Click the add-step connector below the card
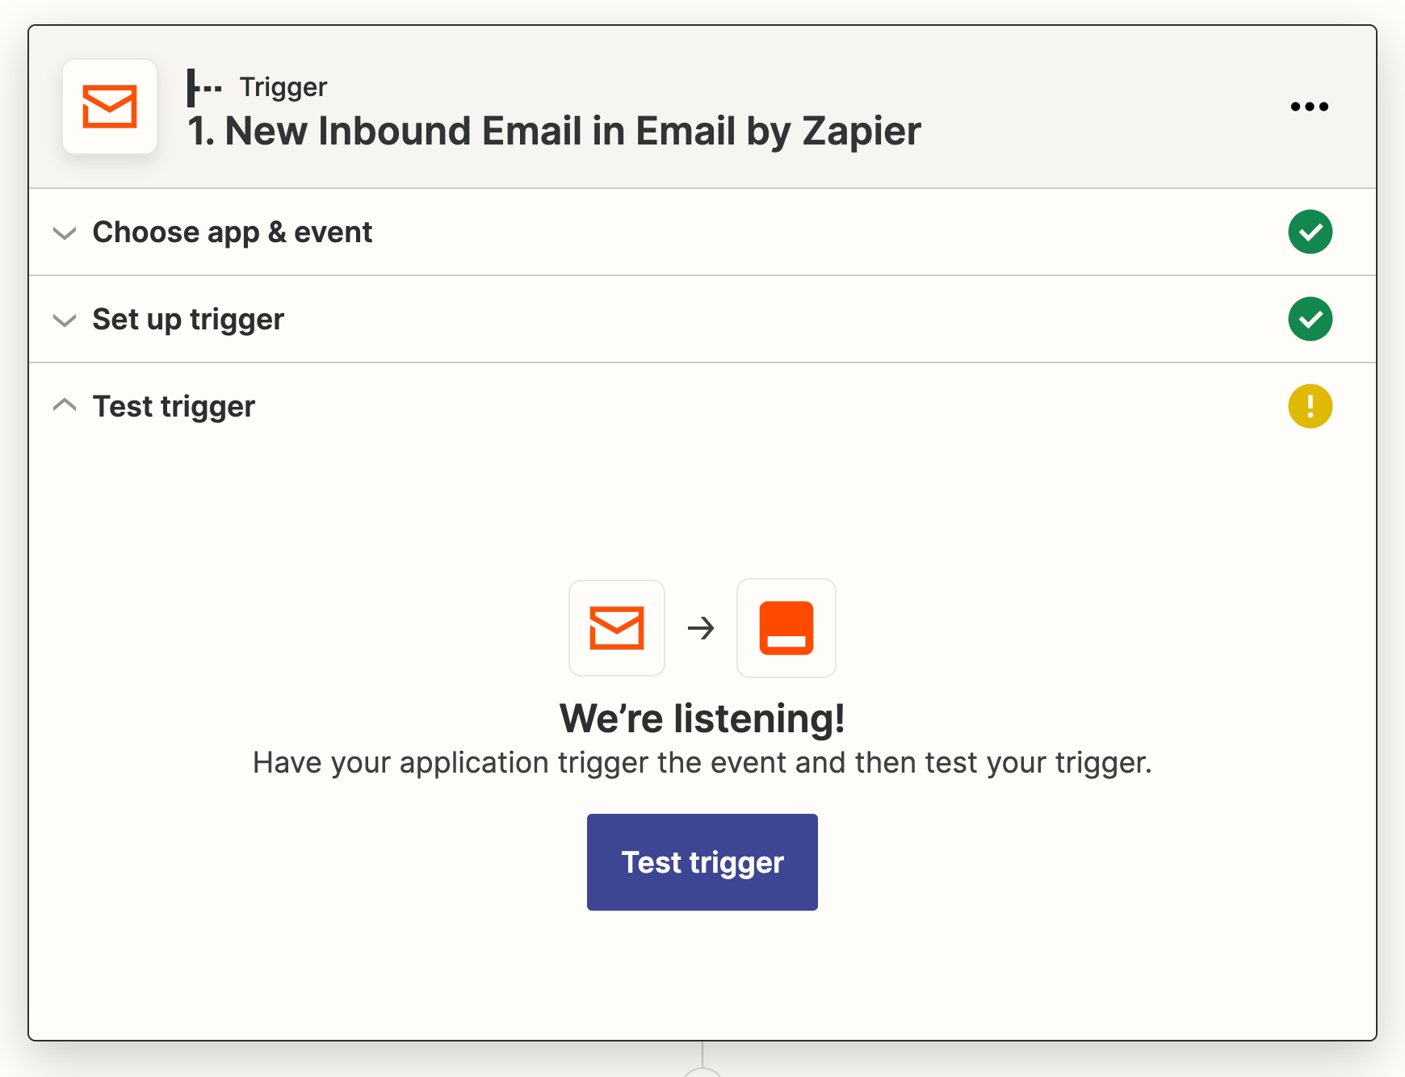Viewport: 1405px width, 1077px height. tap(702, 1071)
